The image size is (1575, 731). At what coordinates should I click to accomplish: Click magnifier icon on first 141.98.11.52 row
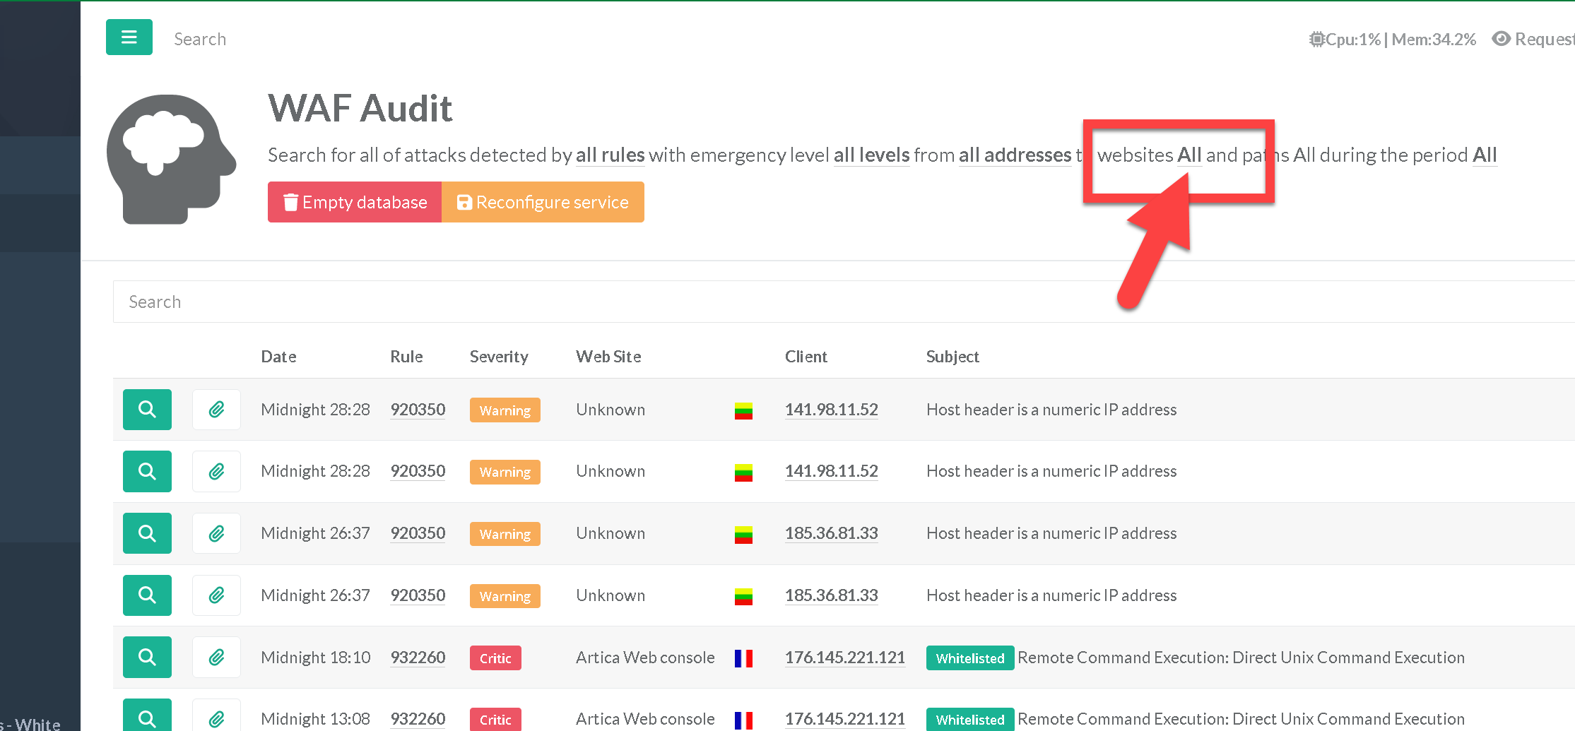click(147, 410)
